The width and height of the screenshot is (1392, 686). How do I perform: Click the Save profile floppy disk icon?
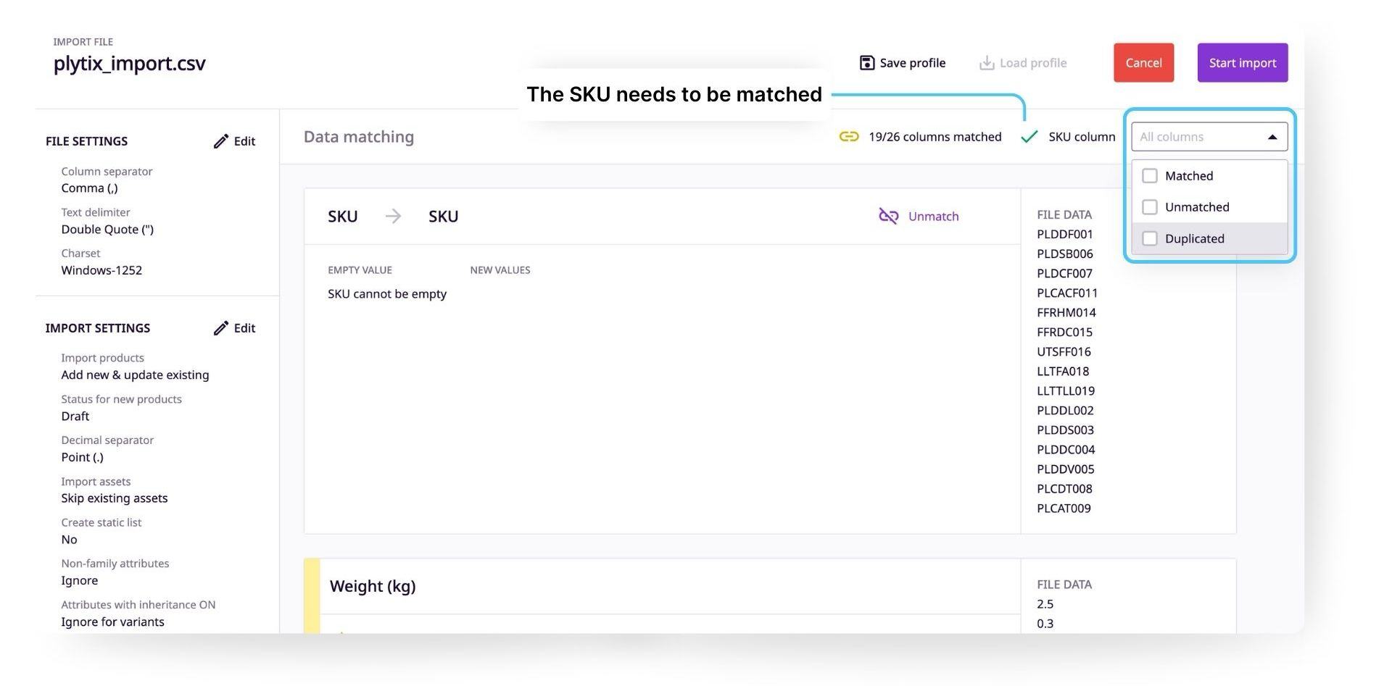tap(866, 63)
